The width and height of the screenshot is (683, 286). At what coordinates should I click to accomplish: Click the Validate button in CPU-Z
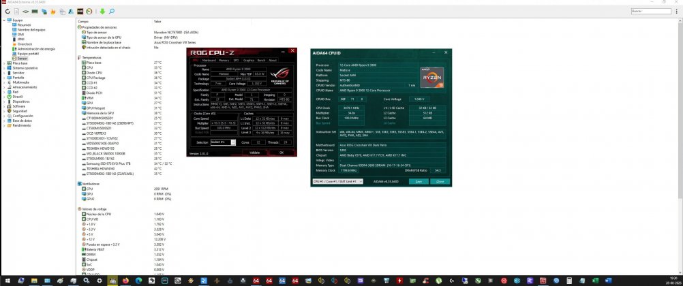pos(254,153)
